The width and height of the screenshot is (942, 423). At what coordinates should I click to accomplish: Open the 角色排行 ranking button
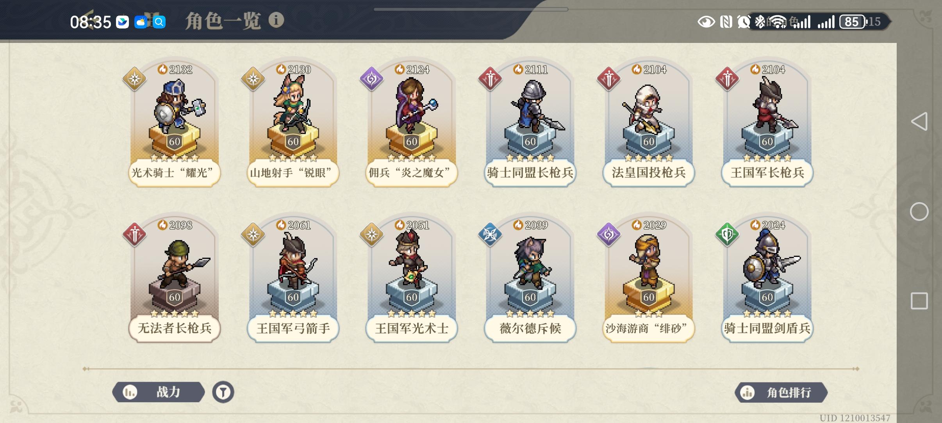click(781, 392)
